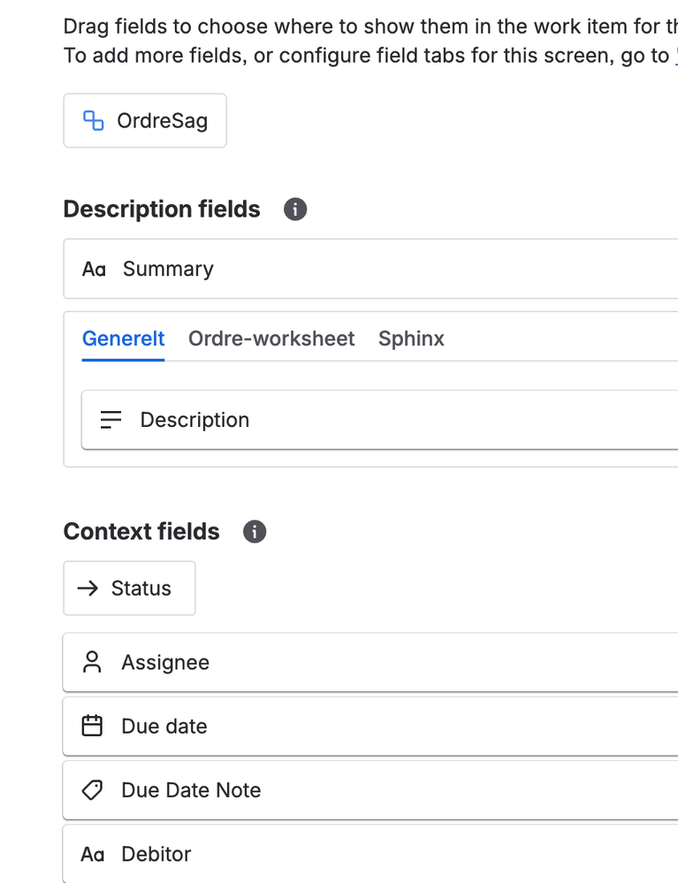Click the Assignee person icon

click(x=92, y=663)
